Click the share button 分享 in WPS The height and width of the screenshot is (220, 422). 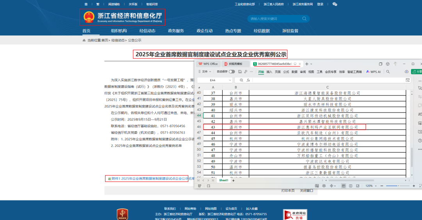[417, 72]
